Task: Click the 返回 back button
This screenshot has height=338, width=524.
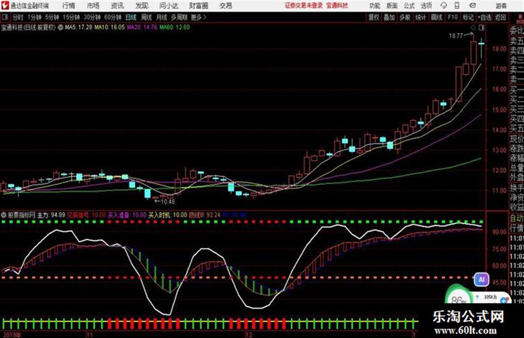Action: pos(500,17)
